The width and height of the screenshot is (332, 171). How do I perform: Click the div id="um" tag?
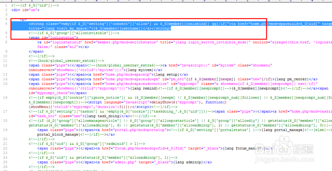[x=26, y=10]
